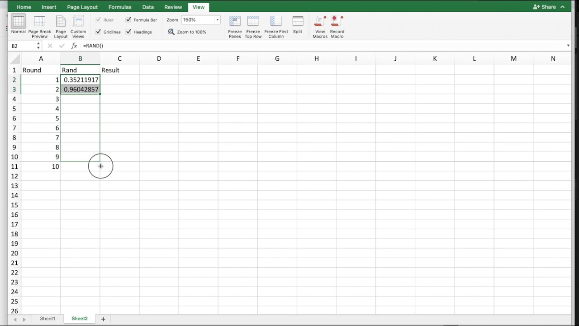Click the Zoom 150% field

[198, 20]
